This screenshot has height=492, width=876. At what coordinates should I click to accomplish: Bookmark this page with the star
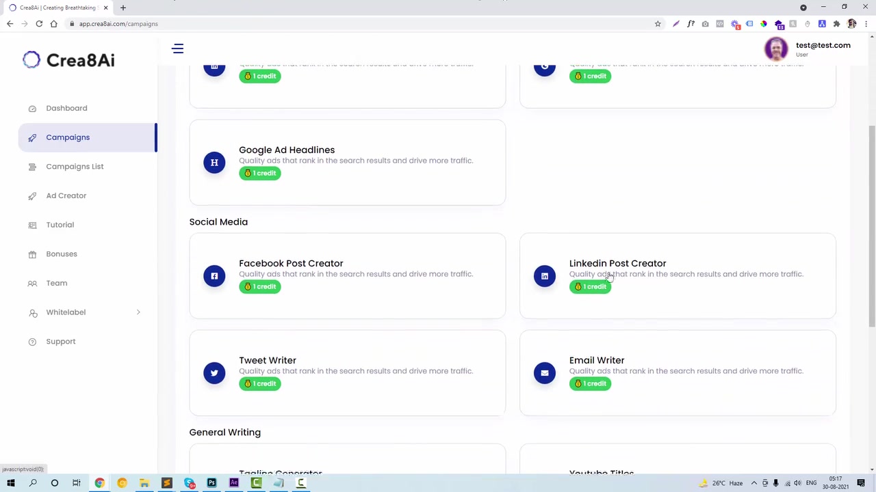658,24
